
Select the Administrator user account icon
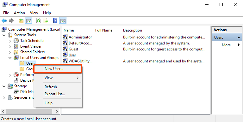65,37
